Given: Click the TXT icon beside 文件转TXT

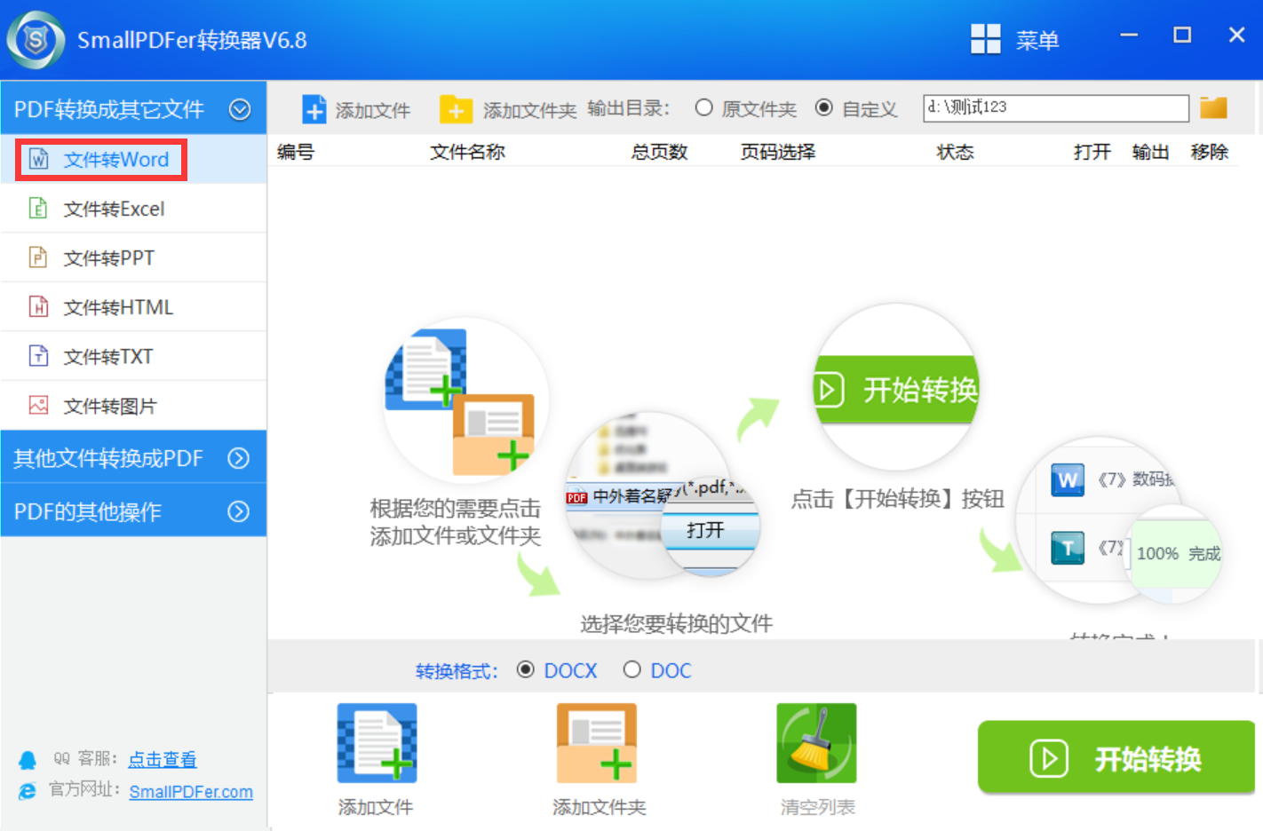Looking at the screenshot, I should tap(38, 356).
